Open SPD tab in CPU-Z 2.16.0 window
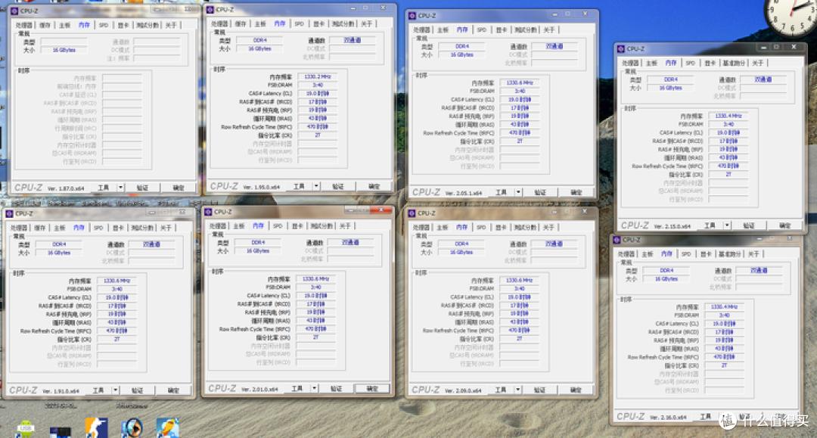817x438 pixels. [x=686, y=254]
